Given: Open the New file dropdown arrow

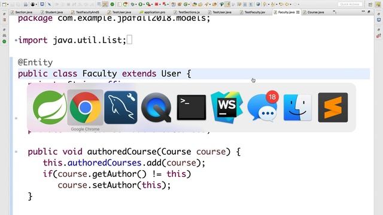Looking at the screenshot, I should (8, 4).
